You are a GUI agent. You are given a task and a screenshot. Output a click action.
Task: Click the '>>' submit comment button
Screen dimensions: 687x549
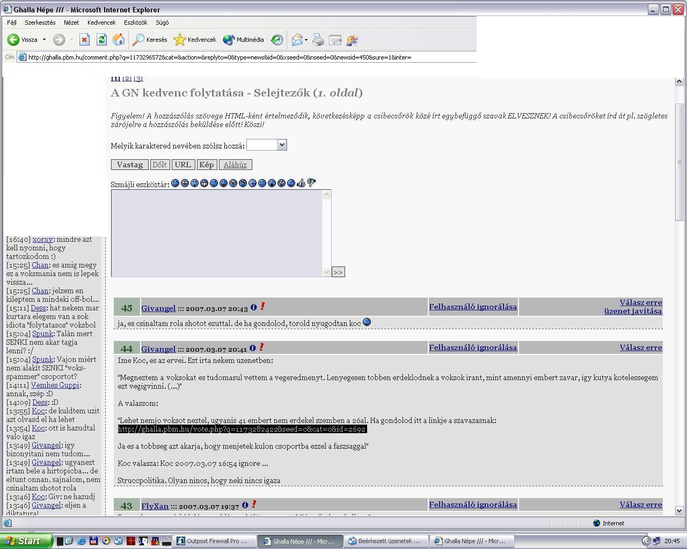338,272
